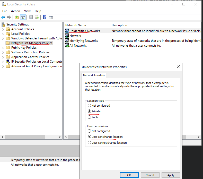Select User cannot change location option
The height and width of the screenshot is (179, 203).
click(90, 143)
